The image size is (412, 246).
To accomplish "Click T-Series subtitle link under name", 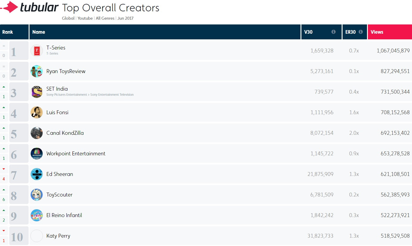I will point(52,54).
